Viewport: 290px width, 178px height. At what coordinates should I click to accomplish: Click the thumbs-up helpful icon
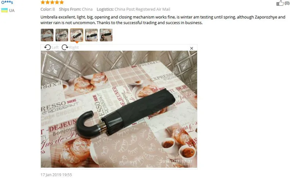(280, 3)
